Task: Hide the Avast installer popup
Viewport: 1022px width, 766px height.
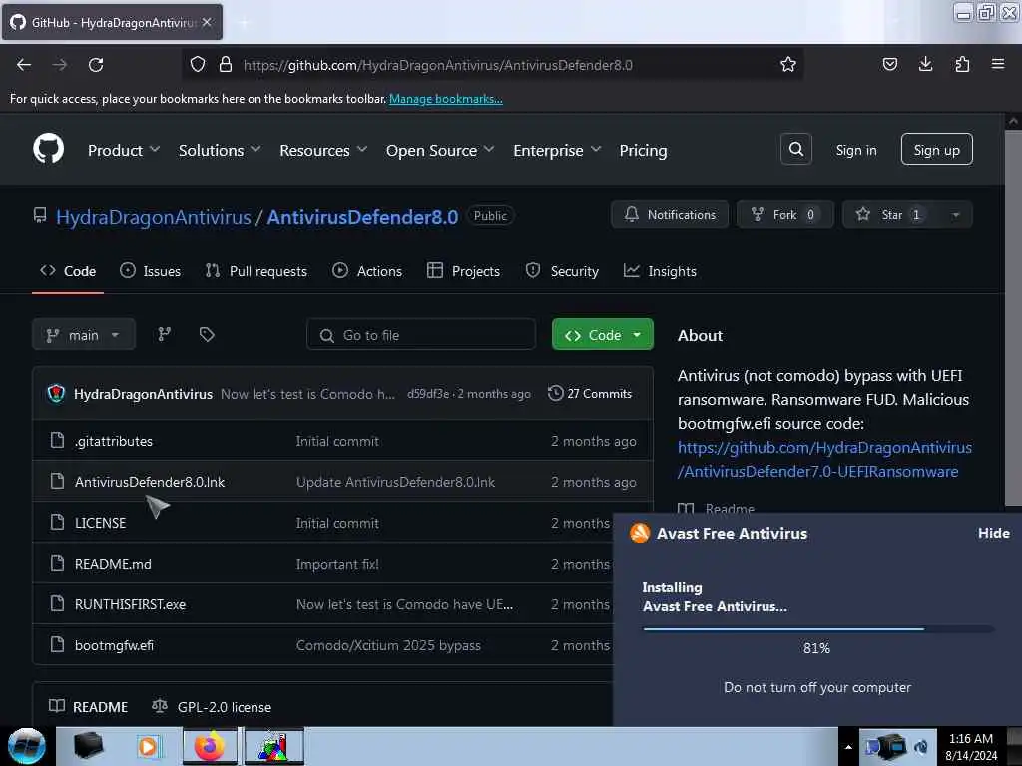Action: (993, 533)
